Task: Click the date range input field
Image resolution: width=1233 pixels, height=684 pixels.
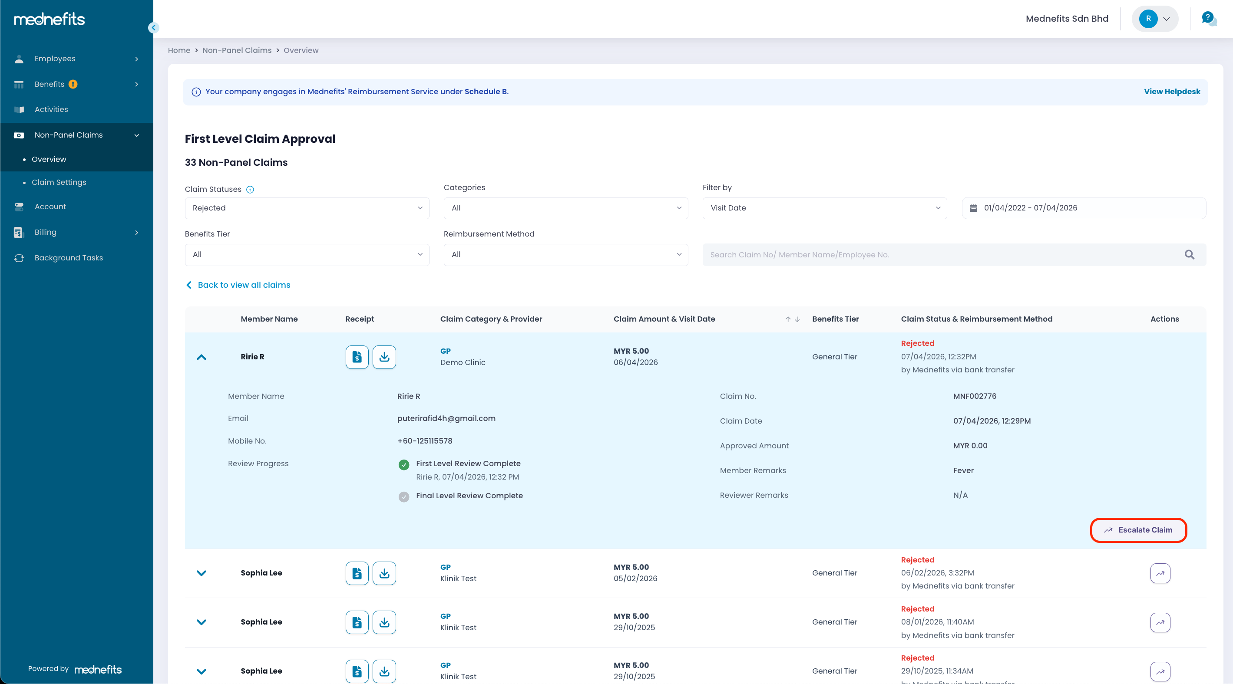Action: click(1083, 208)
